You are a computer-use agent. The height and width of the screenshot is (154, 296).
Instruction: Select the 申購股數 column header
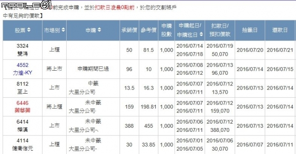166,30
